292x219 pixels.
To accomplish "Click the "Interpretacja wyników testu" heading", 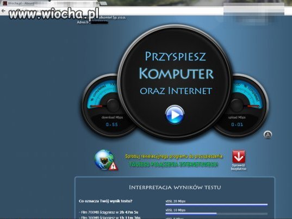I will (175, 187).
